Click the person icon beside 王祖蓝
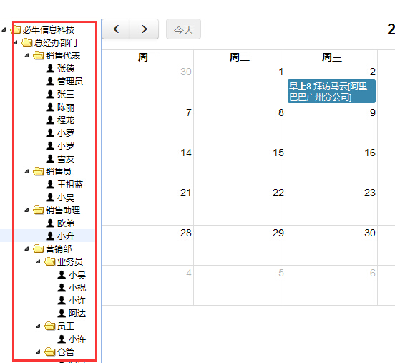Viewport: 395px width, 363px height. pos(50,185)
